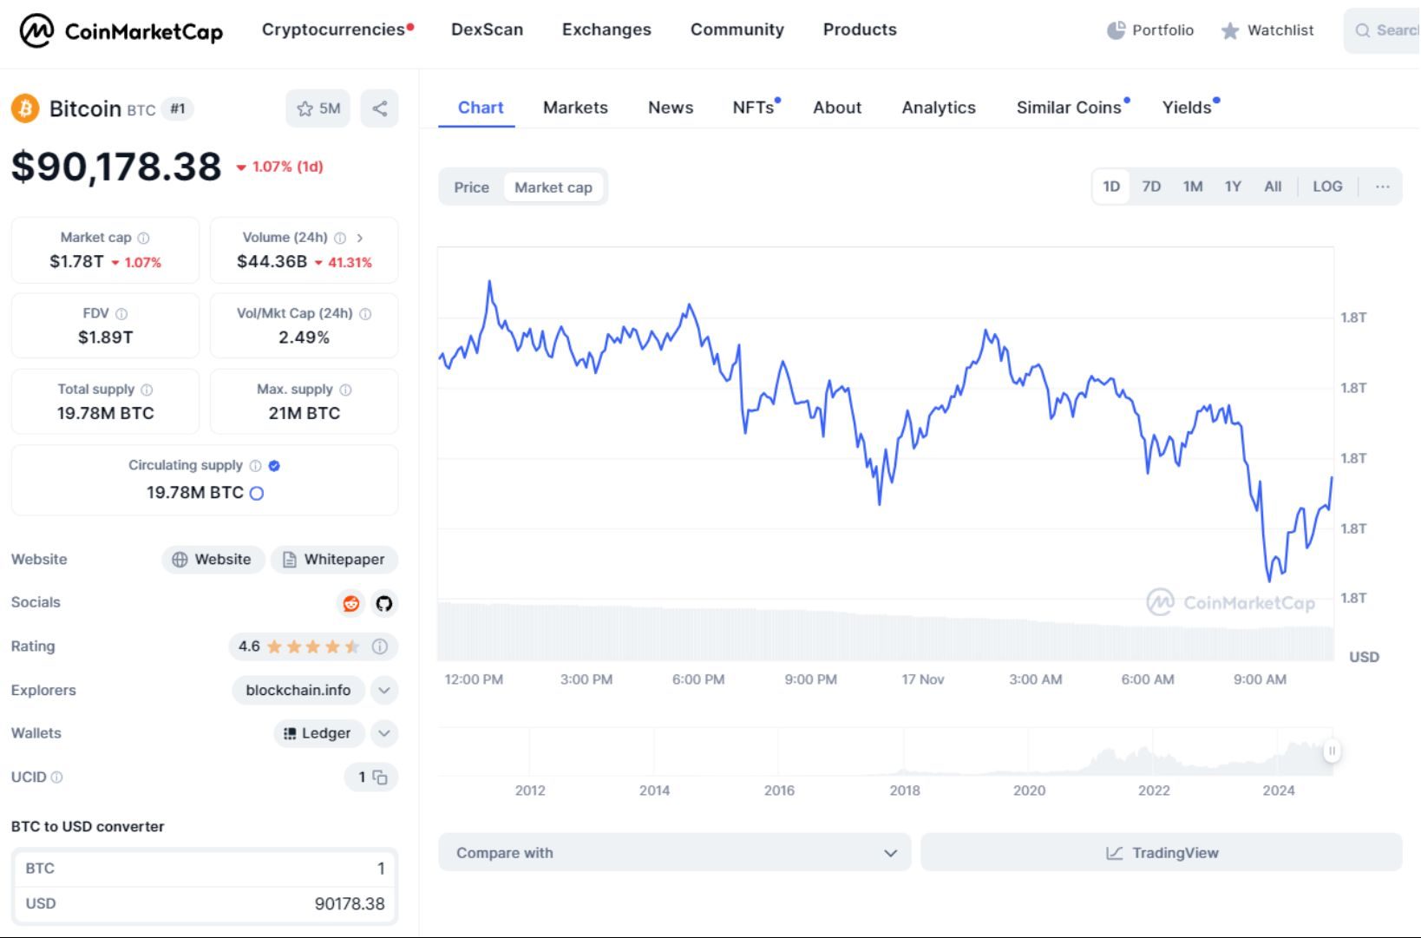Viewport: 1421px width, 938px height.
Task: Open Bitcoin's Reddit page via the Reddit icon
Action: click(x=350, y=603)
